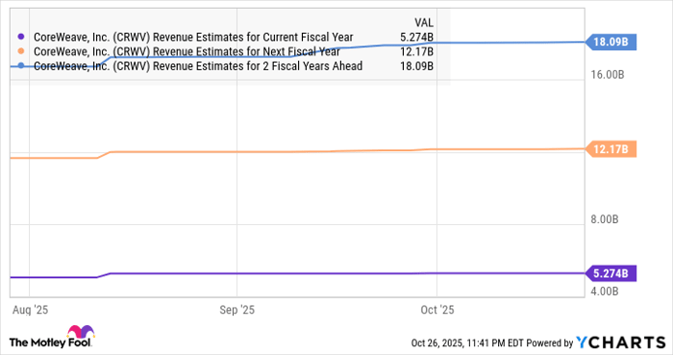Click the Oct 26, 2025 timestamp text
673x355 pixels.
pyautogui.click(x=467, y=343)
